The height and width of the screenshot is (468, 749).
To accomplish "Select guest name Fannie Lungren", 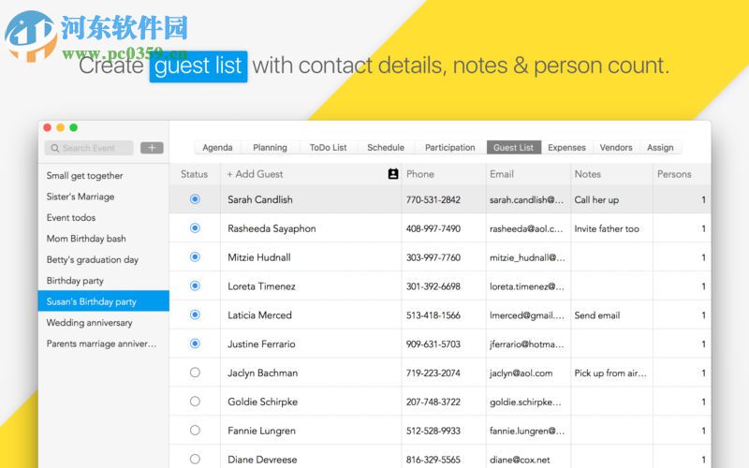I will [261, 431].
